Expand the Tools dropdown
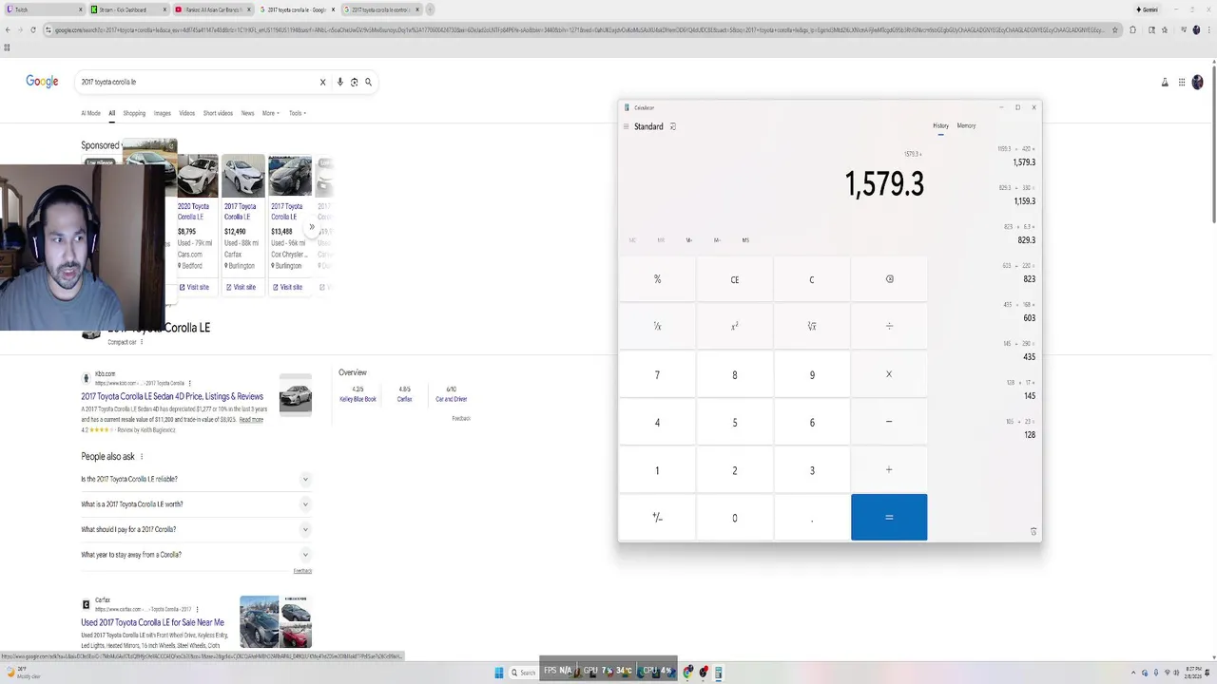The image size is (1217, 684). 298,113
